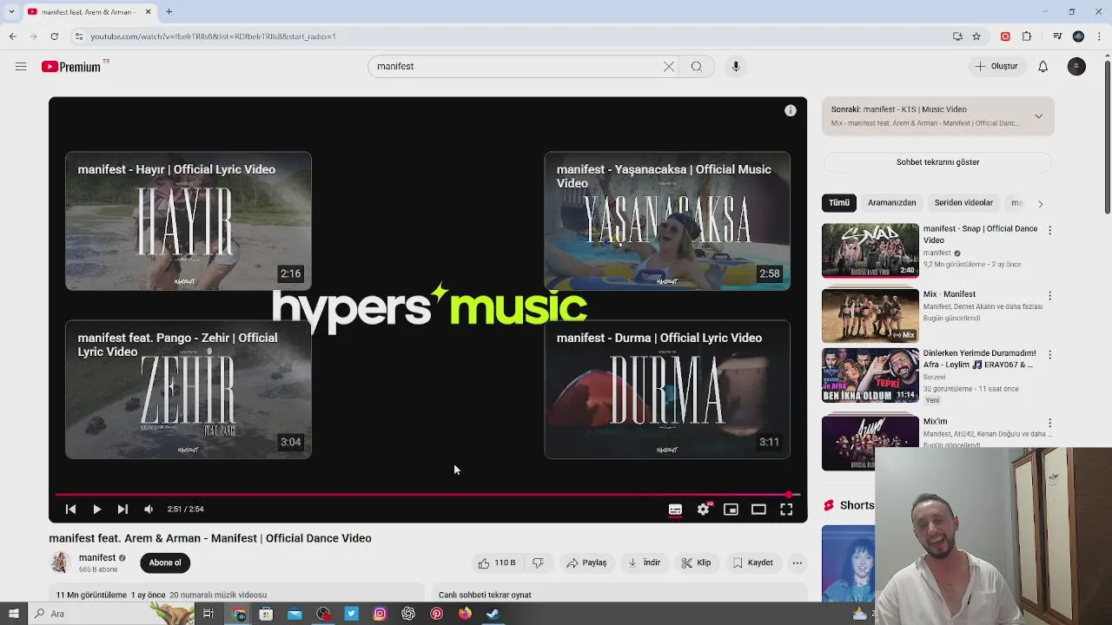
Task: Open Dinlerken Yerimde Duramadım video title
Action: 979,359
